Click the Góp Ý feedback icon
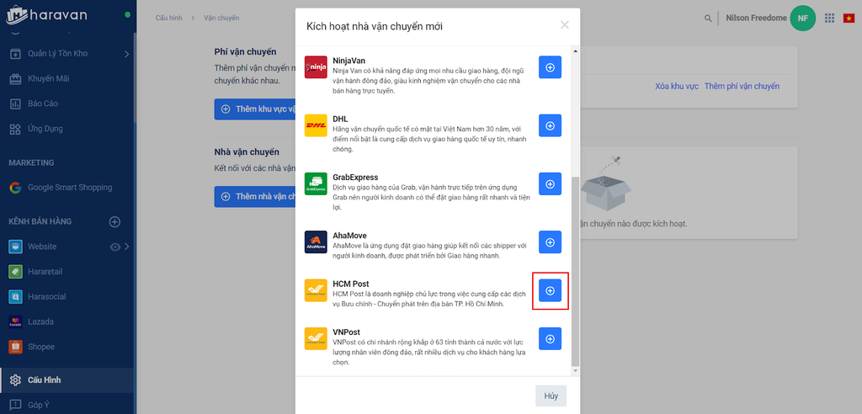 tap(15, 405)
